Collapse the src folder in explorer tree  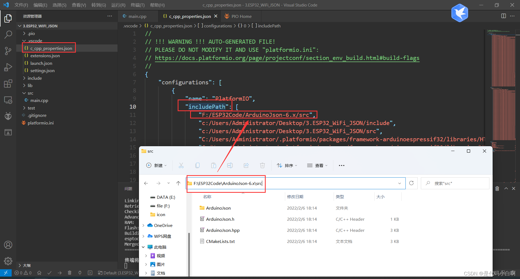pos(24,93)
